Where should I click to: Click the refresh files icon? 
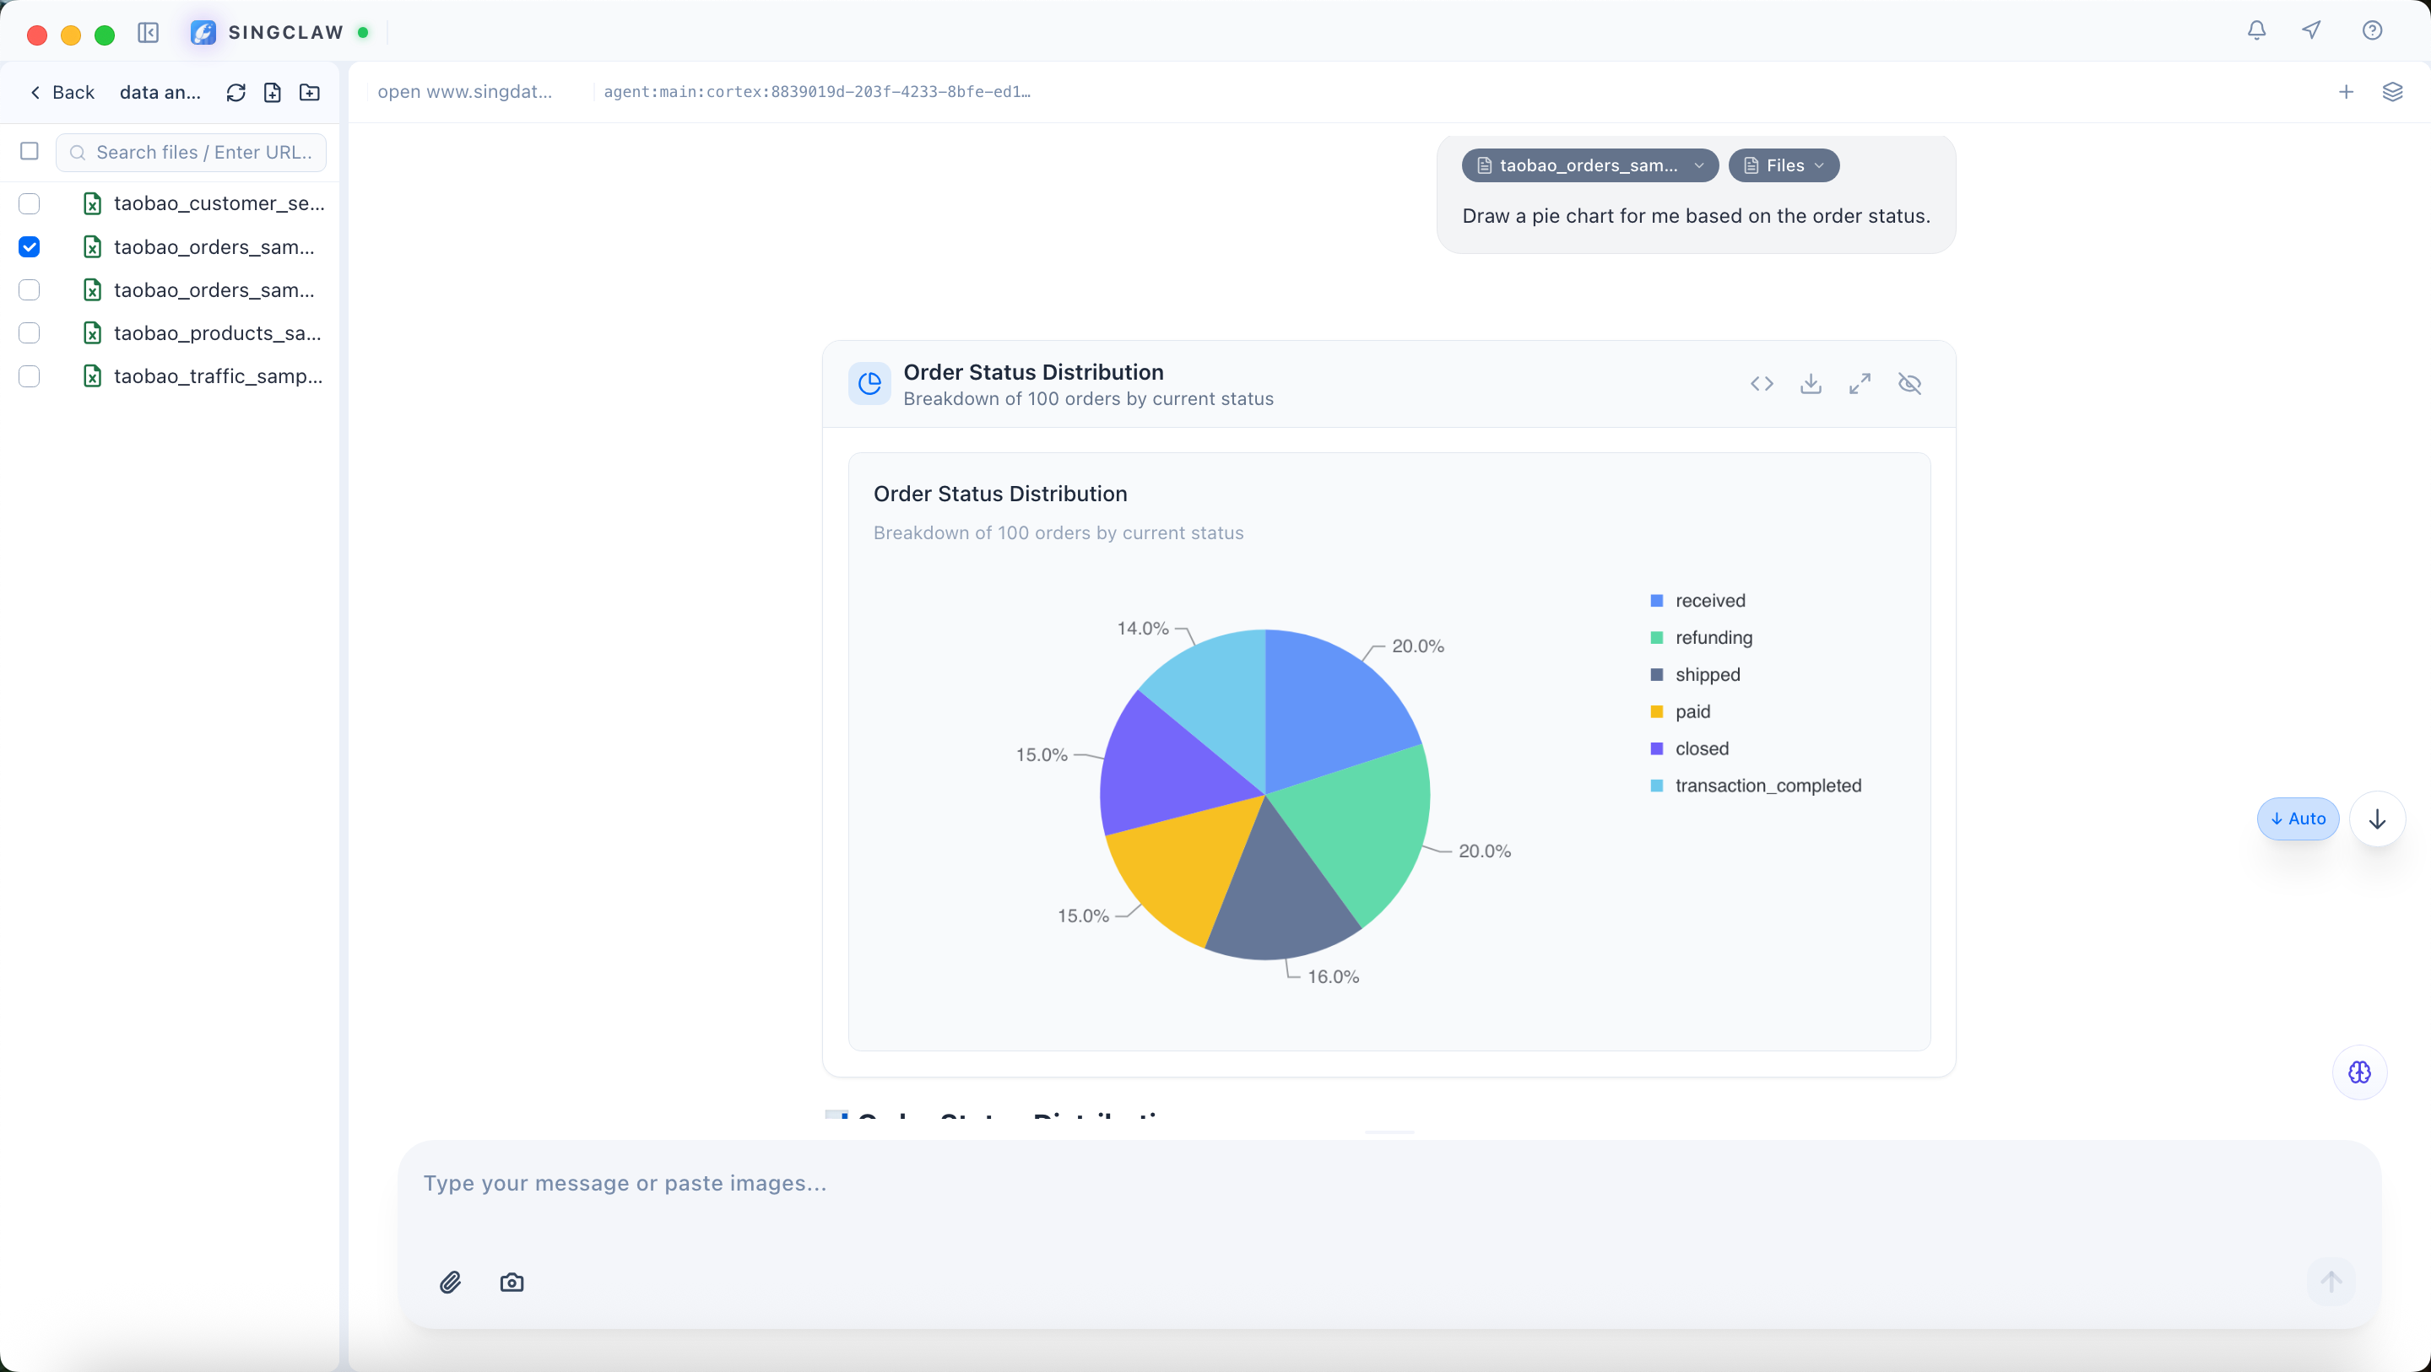click(x=236, y=93)
